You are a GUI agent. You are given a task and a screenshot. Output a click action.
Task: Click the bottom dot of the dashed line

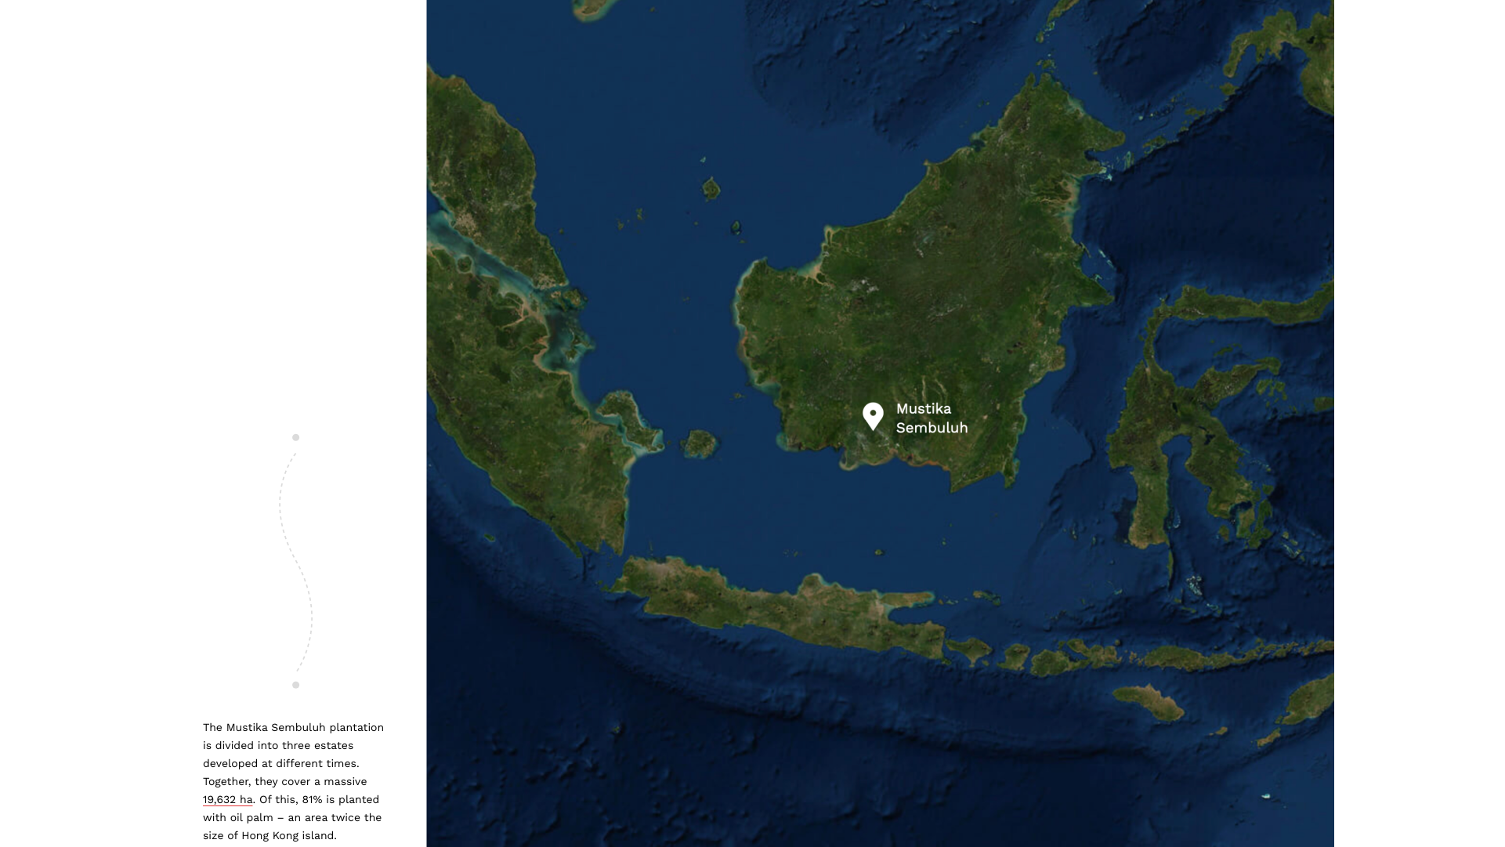[x=295, y=685]
